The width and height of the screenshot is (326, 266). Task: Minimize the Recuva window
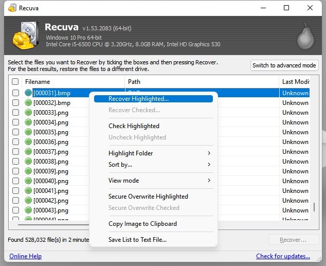coord(263,8)
